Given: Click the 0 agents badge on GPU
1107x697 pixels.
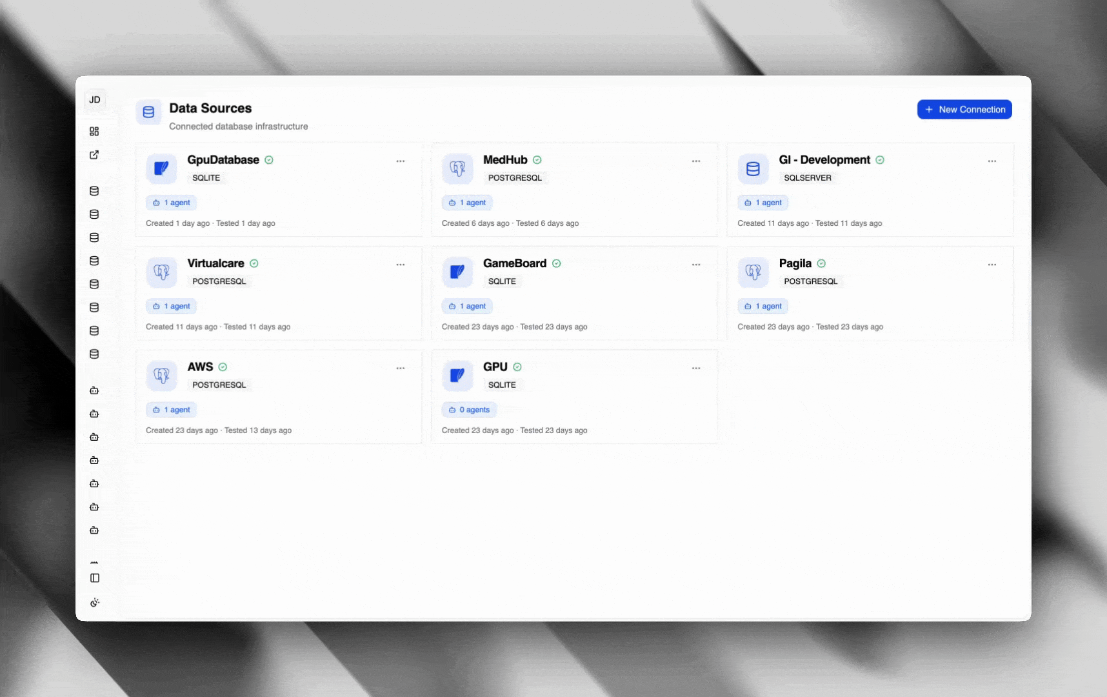Looking at the screenshot, I should pos(469,409).
